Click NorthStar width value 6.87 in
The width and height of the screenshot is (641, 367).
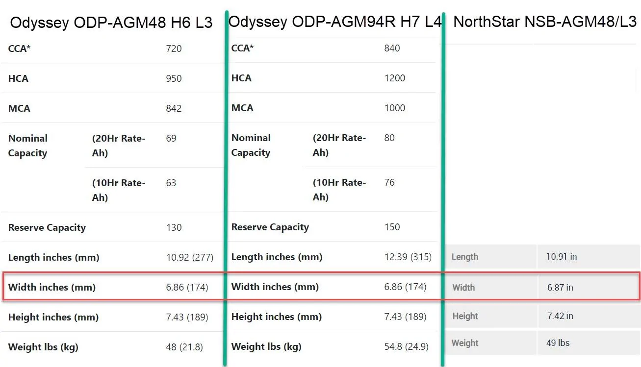click(x=560, y=288)
